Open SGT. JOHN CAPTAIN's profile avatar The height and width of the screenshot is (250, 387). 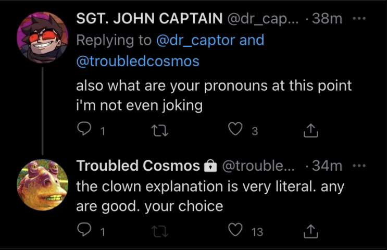43,37
